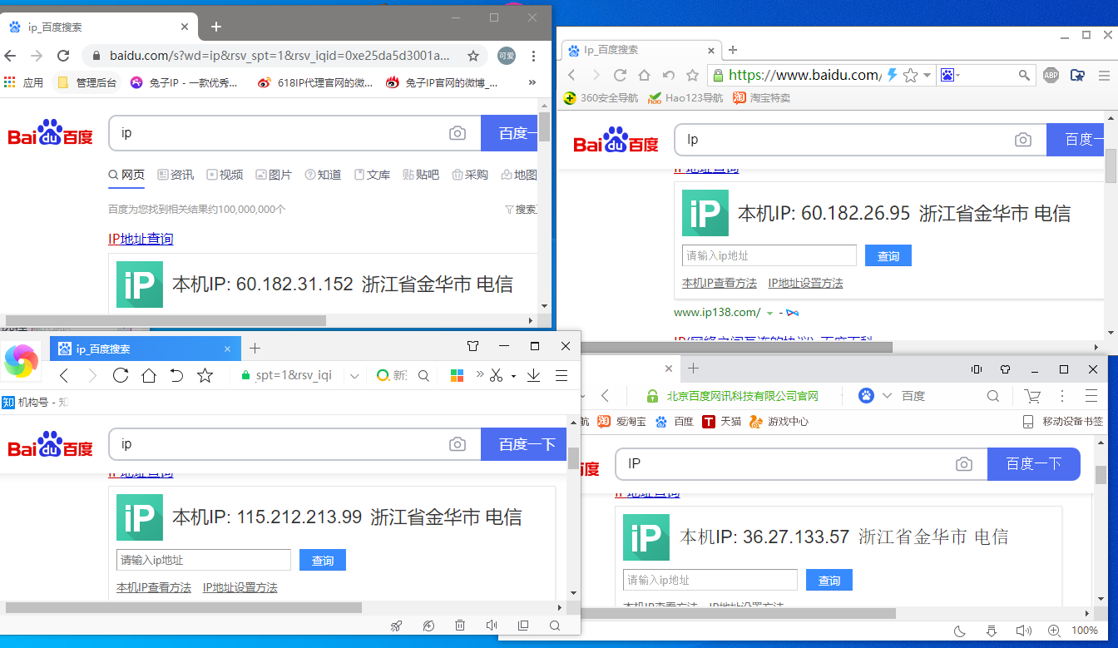Open the download manager in bottom-right browser

click(992, 631)
